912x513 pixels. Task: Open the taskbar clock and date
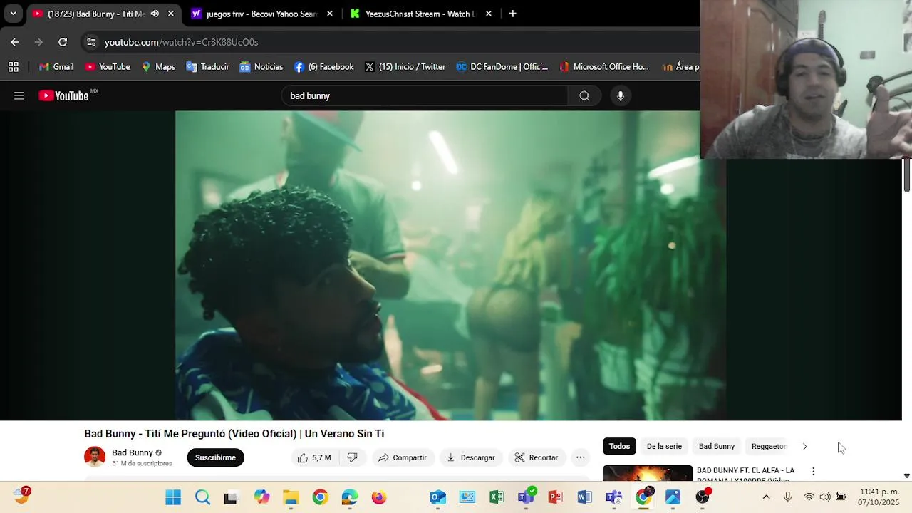[x=879, y=497]
